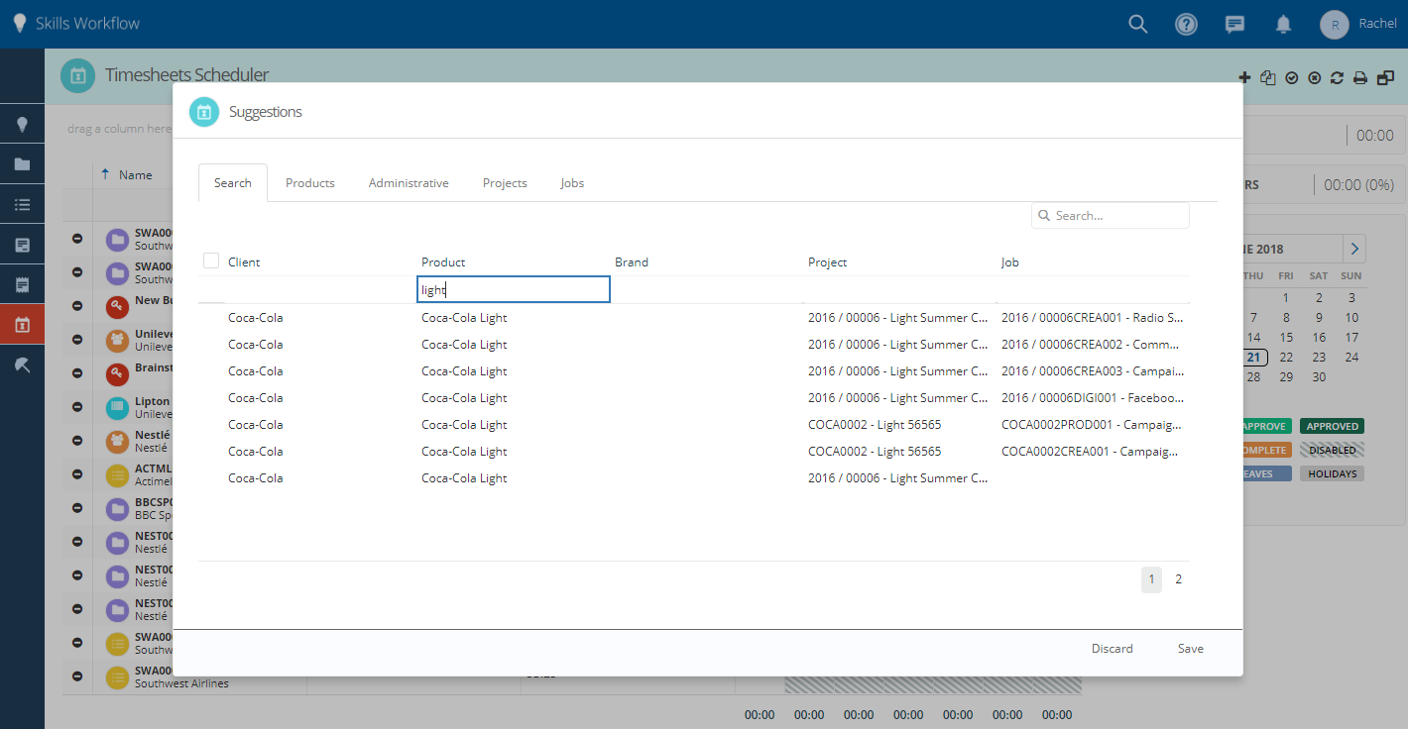Click the circled X reject toolbar icon

pos(1315,77)
